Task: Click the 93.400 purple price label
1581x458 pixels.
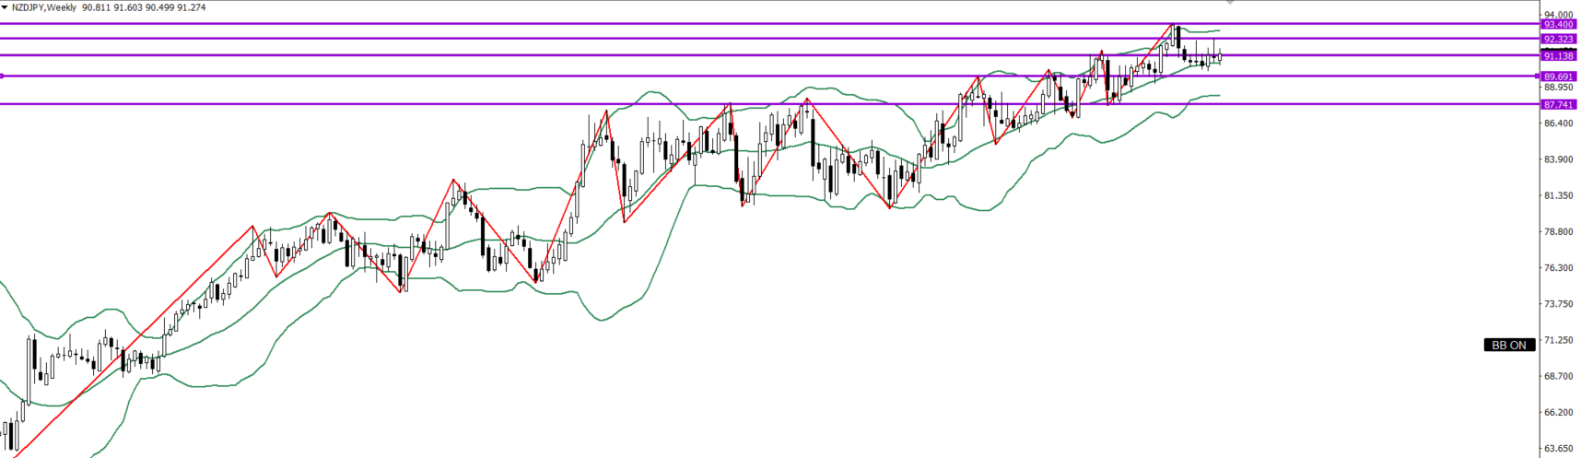Action: pos(1557,25)
